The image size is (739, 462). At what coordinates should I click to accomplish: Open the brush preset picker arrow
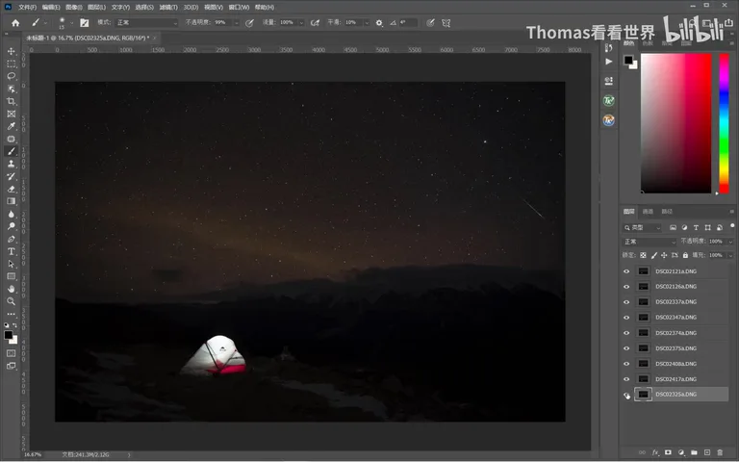tap(71, 23)
